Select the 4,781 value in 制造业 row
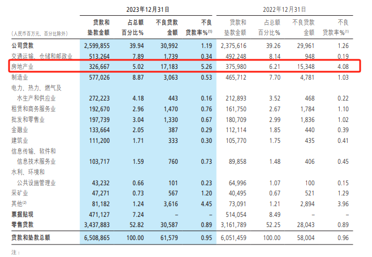The height and width of the screenshot is (257, 372). [x=307, y=77]
